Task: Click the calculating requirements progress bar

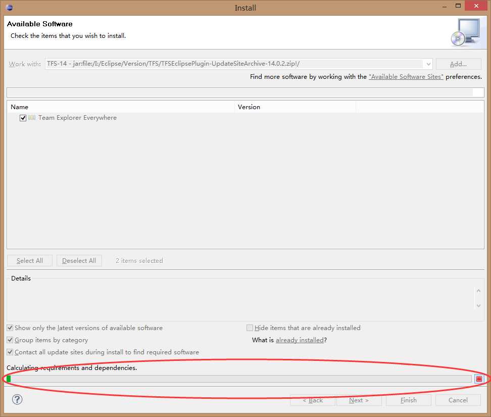Action: pyautogui.click(x=239, y=379)
